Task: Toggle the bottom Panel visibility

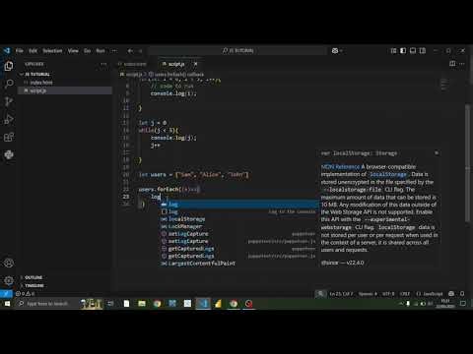Action: tap(413, 50)
